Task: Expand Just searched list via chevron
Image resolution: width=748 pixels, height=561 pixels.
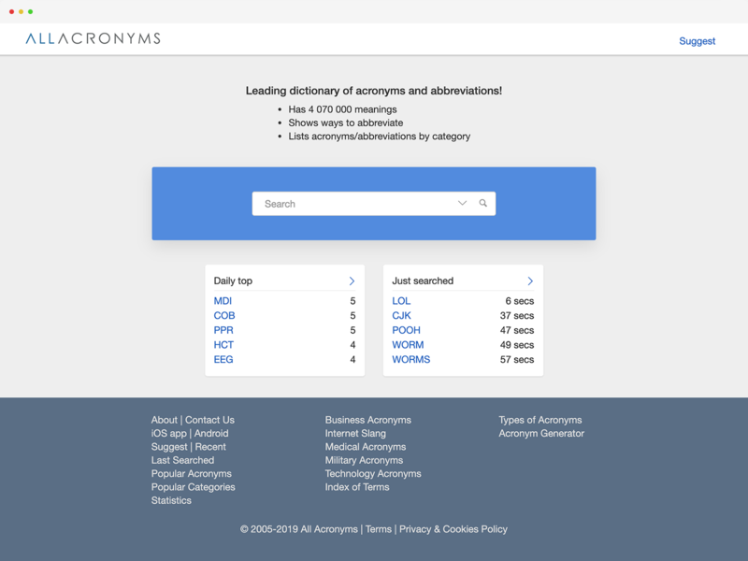Action: (x=530, y=281)
